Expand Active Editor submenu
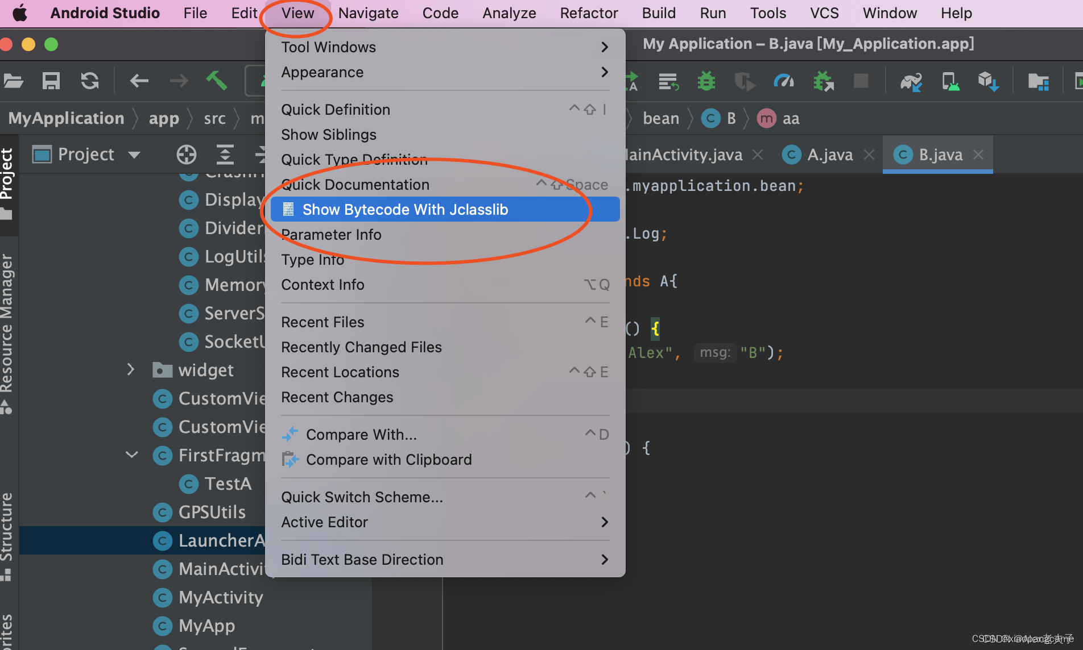 [445, 522]
